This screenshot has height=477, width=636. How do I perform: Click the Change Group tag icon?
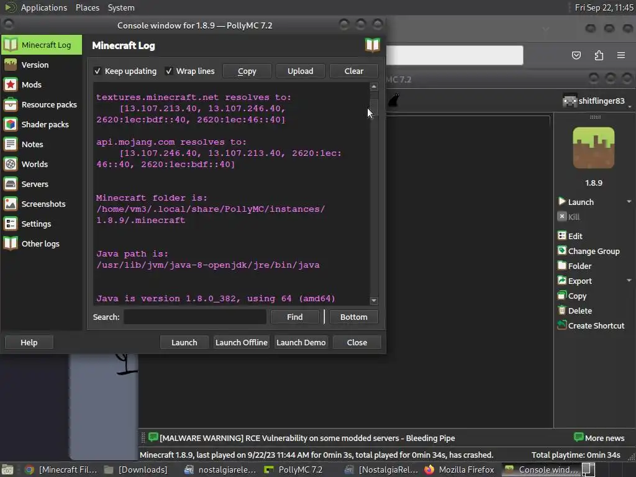pyautogui.click(x=561, y=251)
